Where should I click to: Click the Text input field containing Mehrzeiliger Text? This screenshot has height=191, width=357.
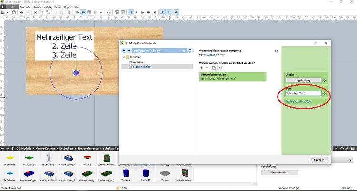pos(303,93)
